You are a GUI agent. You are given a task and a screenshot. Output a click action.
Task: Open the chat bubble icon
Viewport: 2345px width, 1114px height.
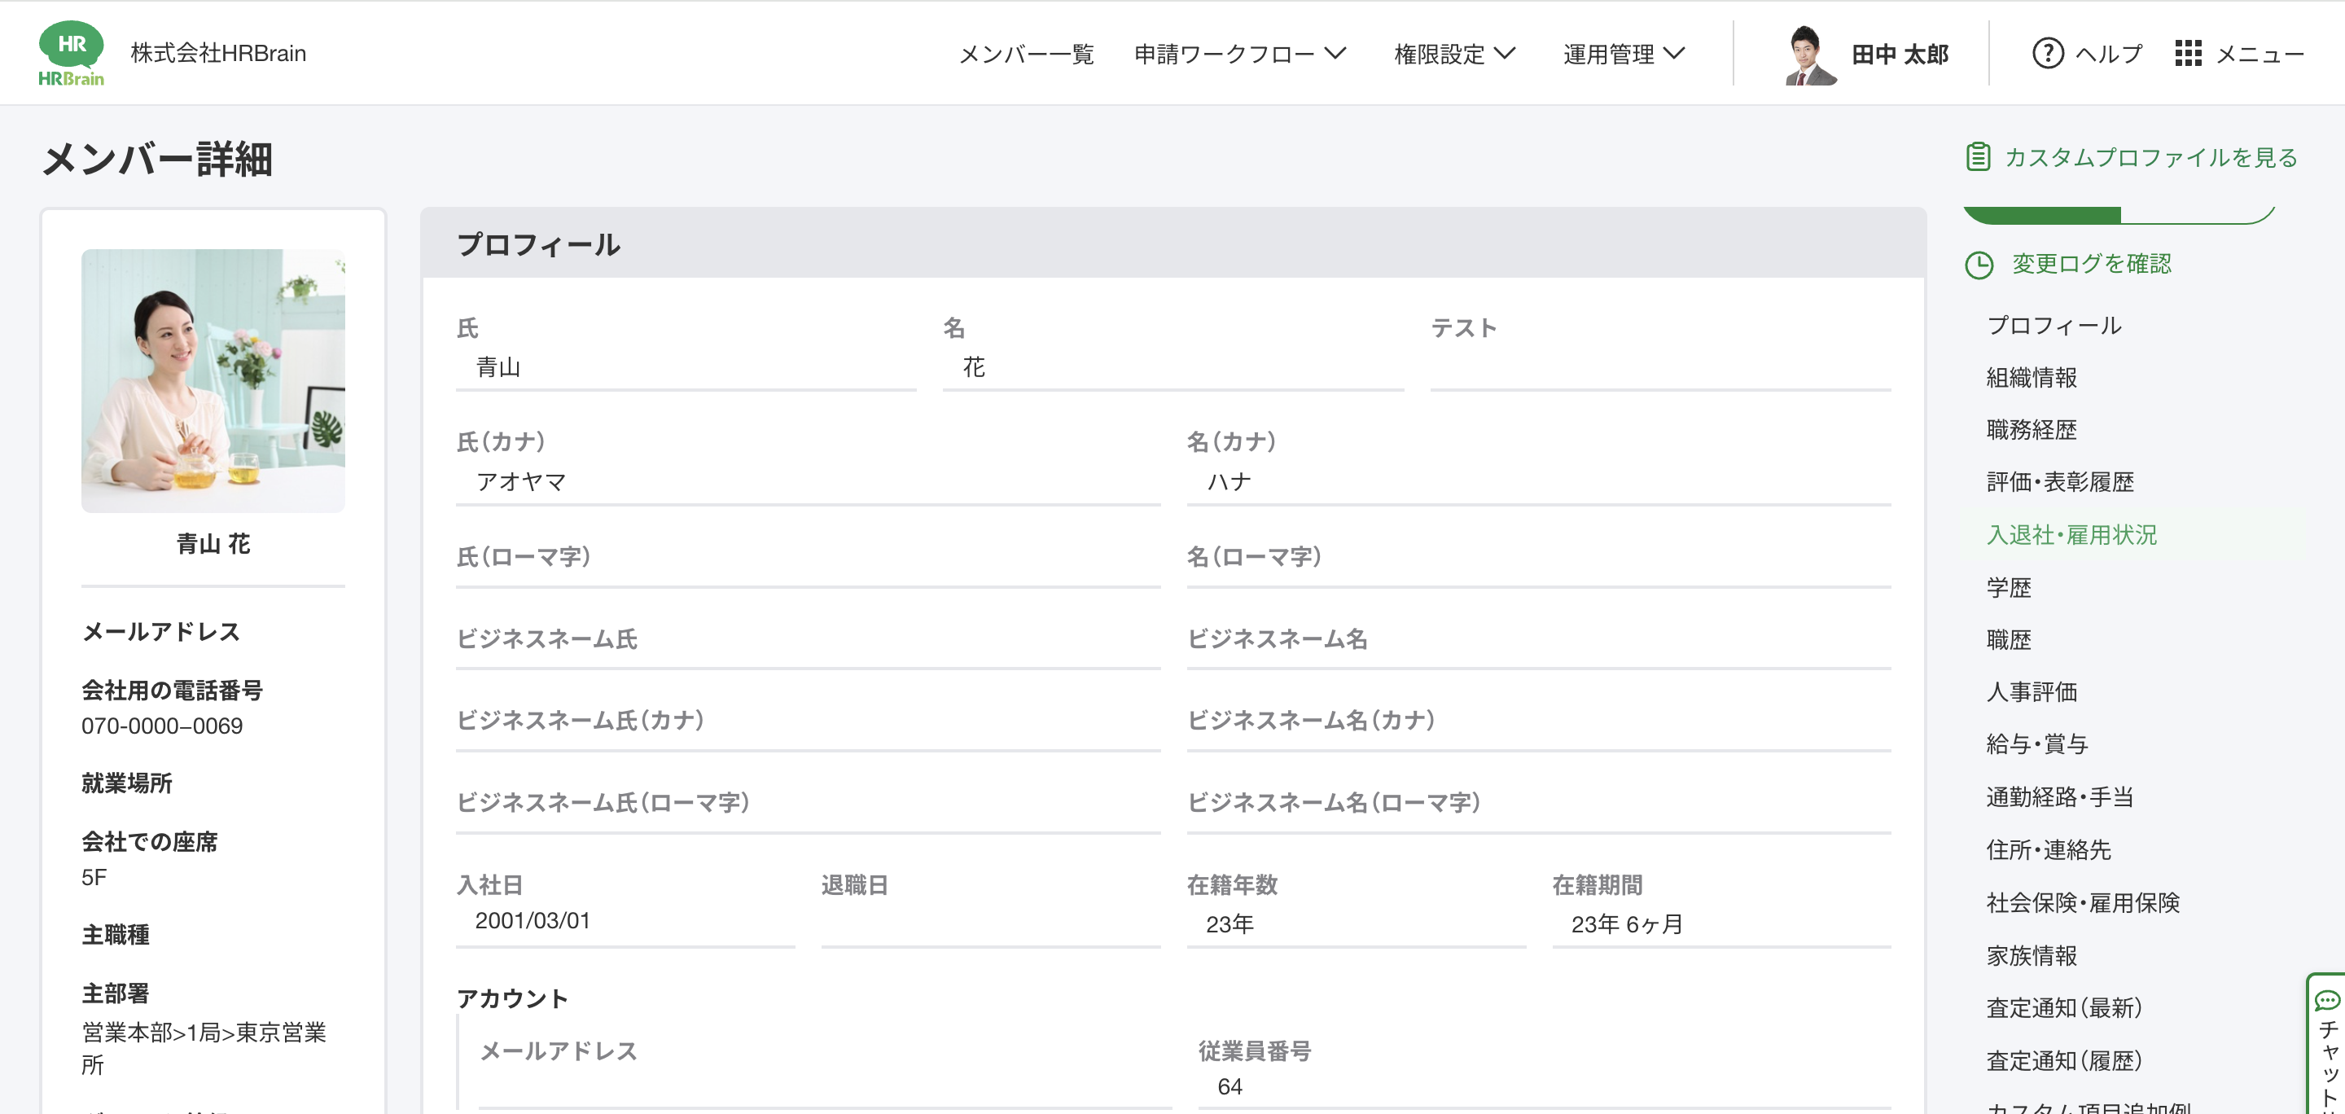click(x=2327, y=1001)
